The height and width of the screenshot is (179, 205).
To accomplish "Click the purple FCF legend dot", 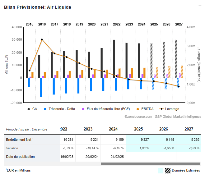I will (83, 109).
